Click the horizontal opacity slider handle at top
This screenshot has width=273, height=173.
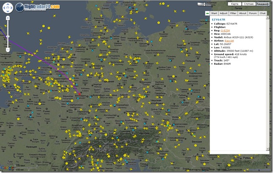click(204, 4)
